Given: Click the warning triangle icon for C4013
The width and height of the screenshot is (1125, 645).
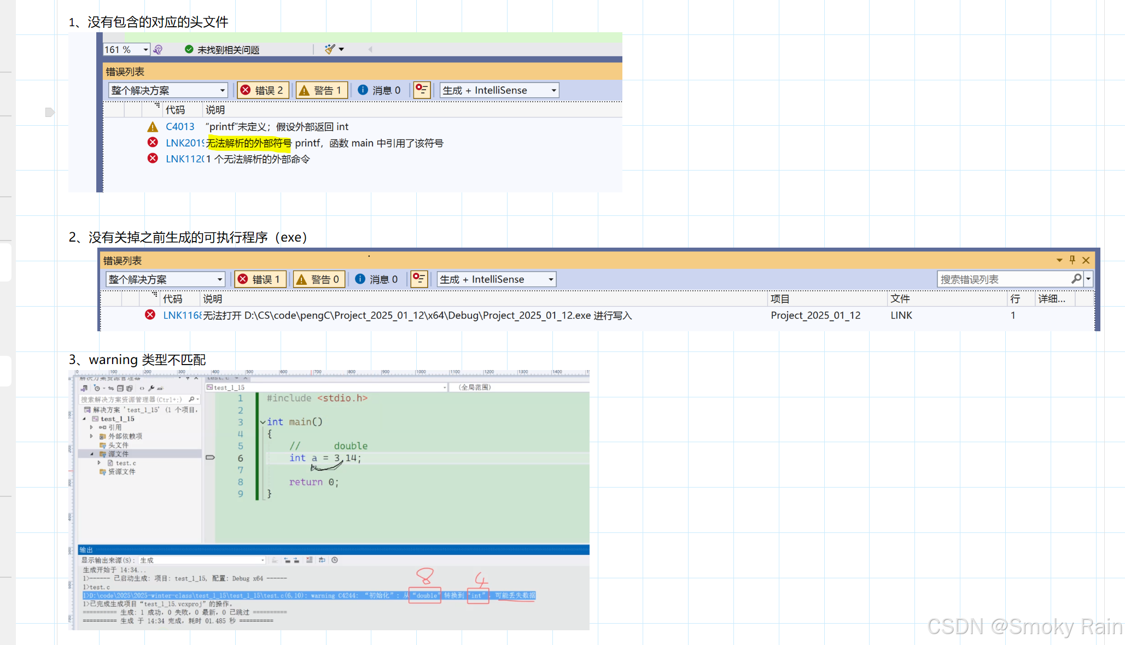Looking at the screenshot, I should (x=153, y=127).
